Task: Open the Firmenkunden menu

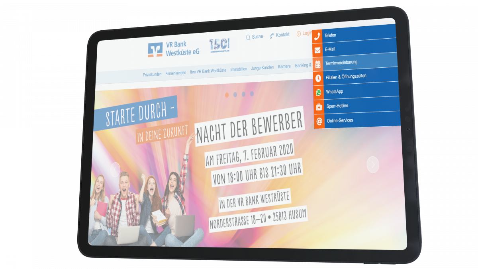Action: pos(176,73)
